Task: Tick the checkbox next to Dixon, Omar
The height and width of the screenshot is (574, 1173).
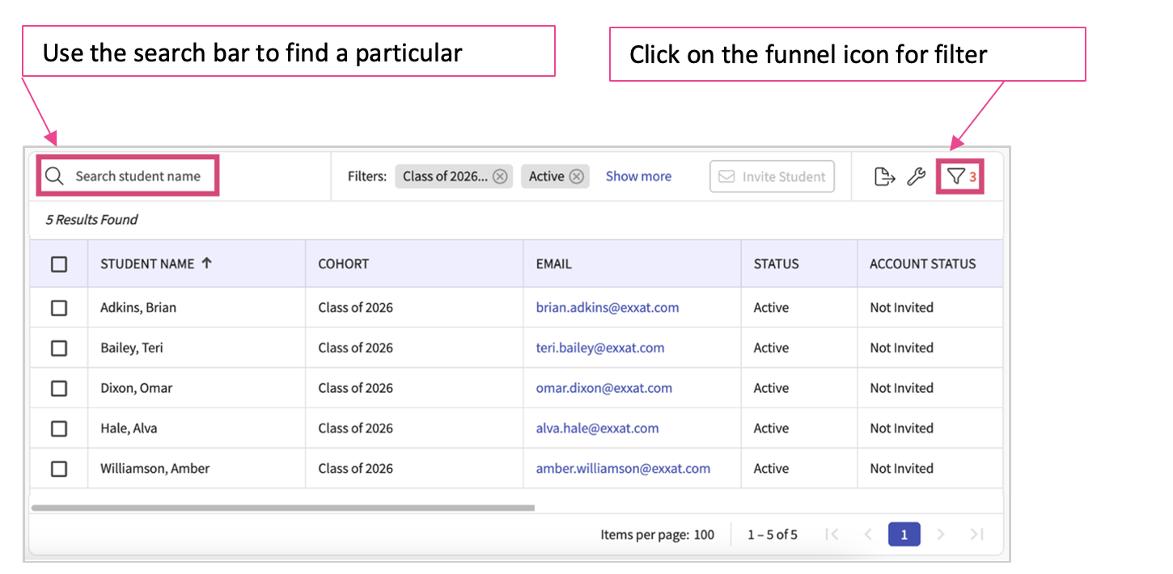Action: coord(59,388)
